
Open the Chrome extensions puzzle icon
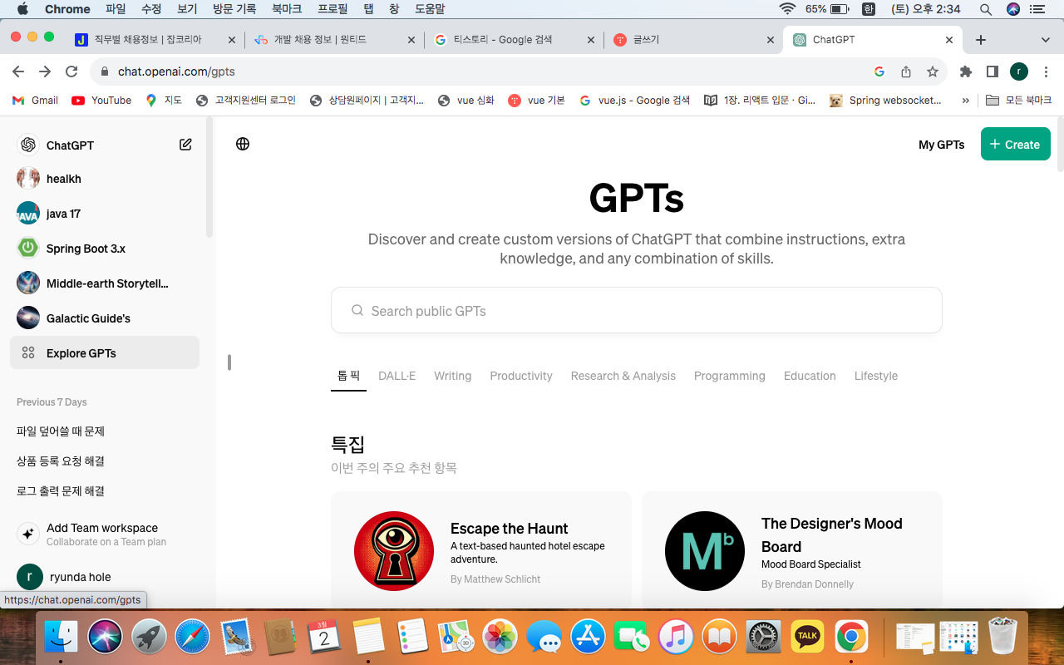pos(966,71)
